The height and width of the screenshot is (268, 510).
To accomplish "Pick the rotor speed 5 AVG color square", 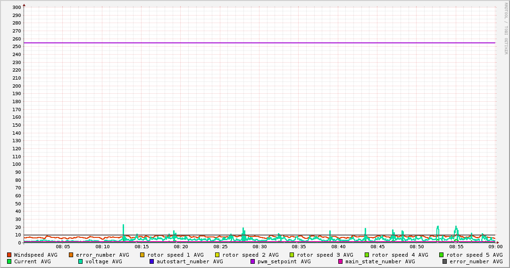I will point(442,255).
